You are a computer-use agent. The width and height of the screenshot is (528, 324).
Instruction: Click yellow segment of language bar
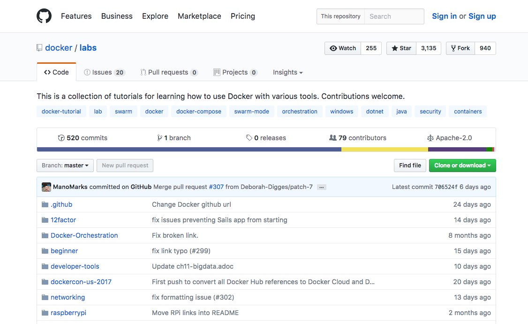[385, 149]
